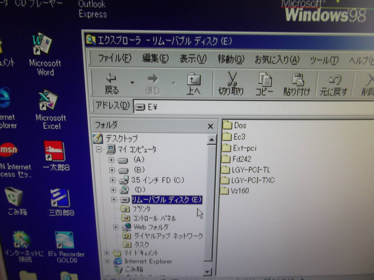Select the Ec3 folder
374x280 pixels.
pyautogui.click(x=234, y=137)
